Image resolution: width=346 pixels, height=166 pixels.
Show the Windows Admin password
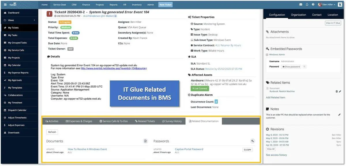291,67
